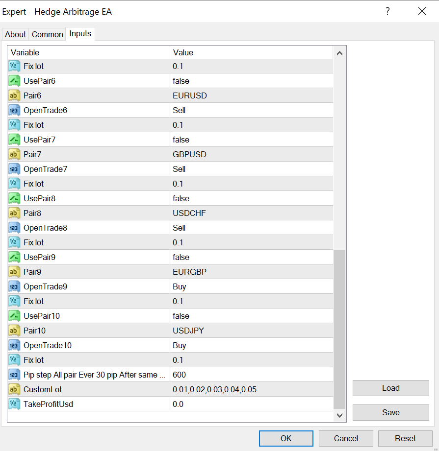
Task: Click the icon beside UsePair7
Action: [14, 140]
